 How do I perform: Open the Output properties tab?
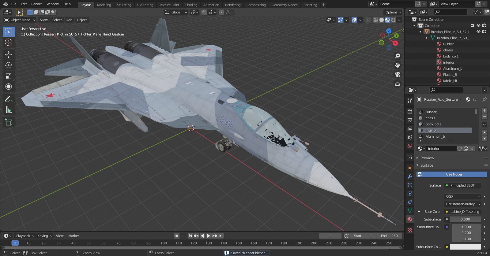point(410,120)
